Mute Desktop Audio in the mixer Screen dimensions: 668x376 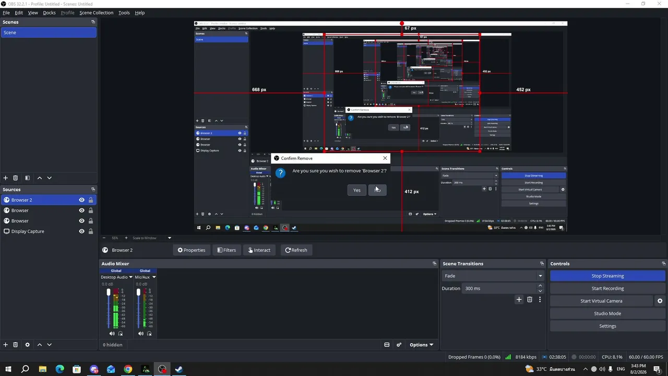coord(112,333)
